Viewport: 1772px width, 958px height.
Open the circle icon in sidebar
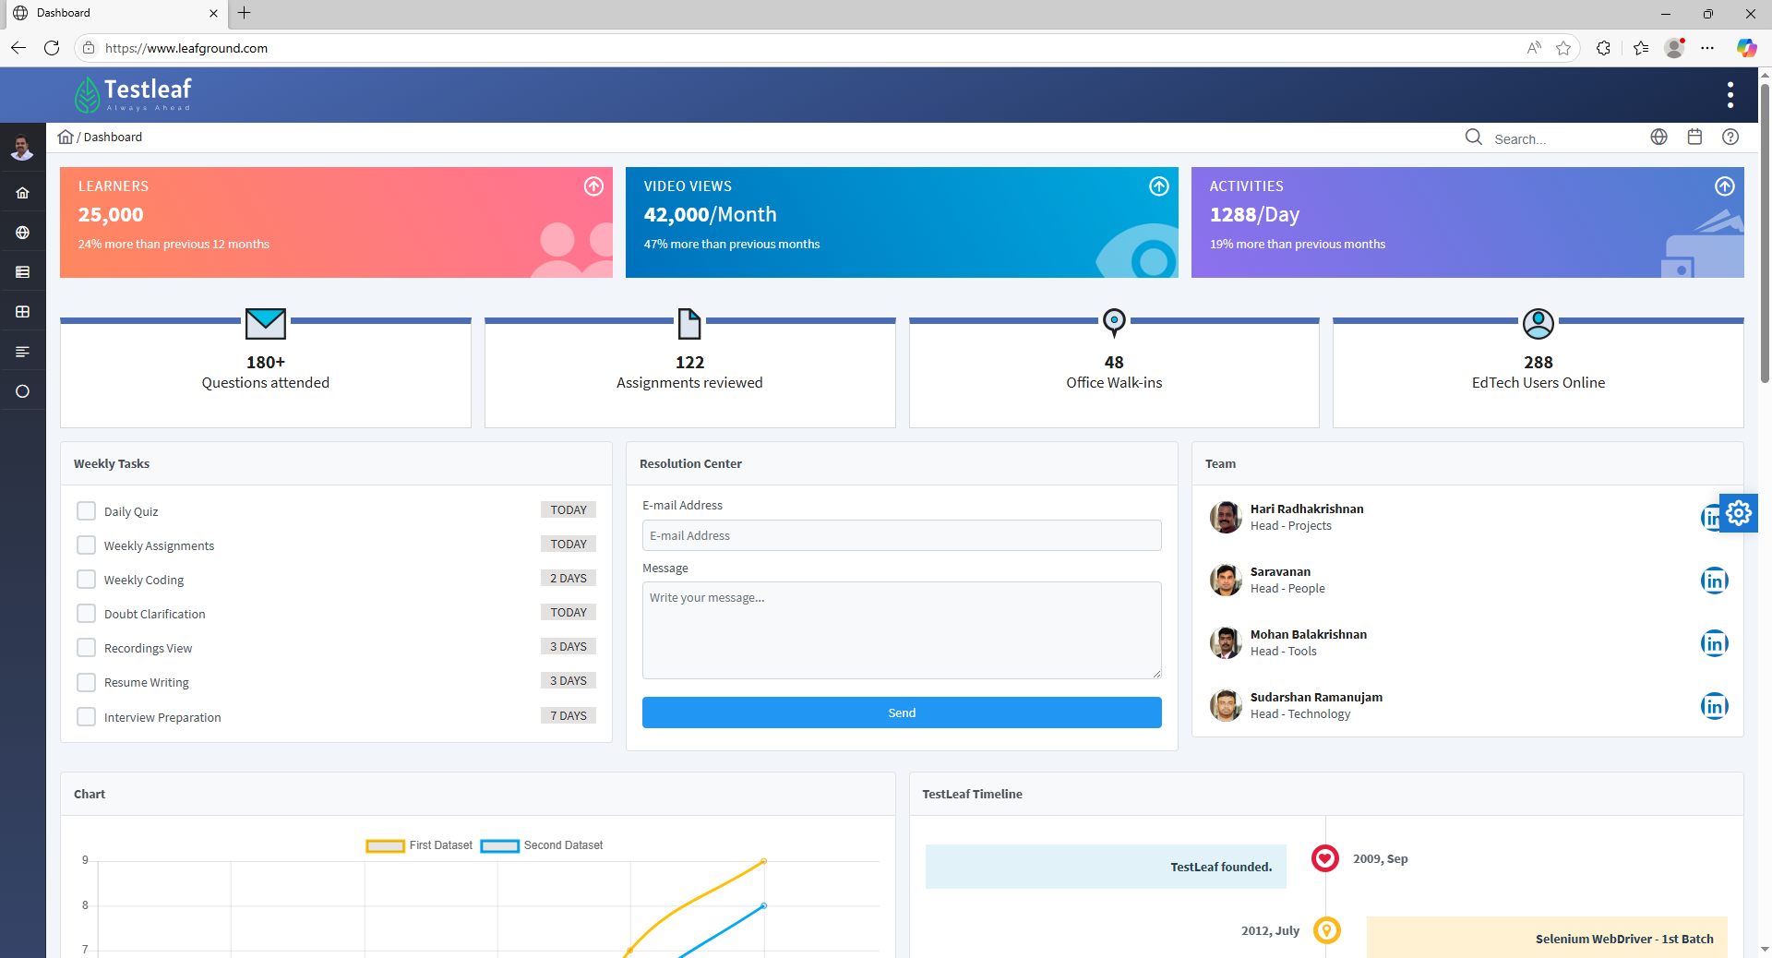point(22,391)
